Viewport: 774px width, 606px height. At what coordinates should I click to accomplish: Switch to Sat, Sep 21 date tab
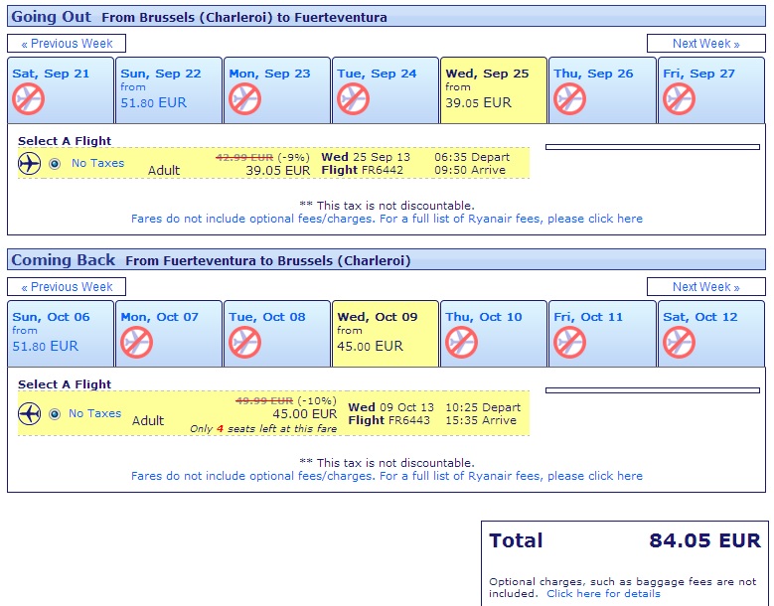(x=61, y=90)
